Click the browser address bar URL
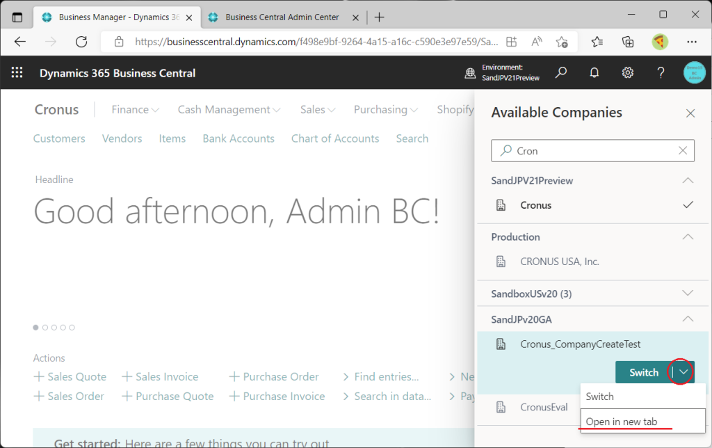This screenshot has height=448, width=712. [x=316, y=42]
